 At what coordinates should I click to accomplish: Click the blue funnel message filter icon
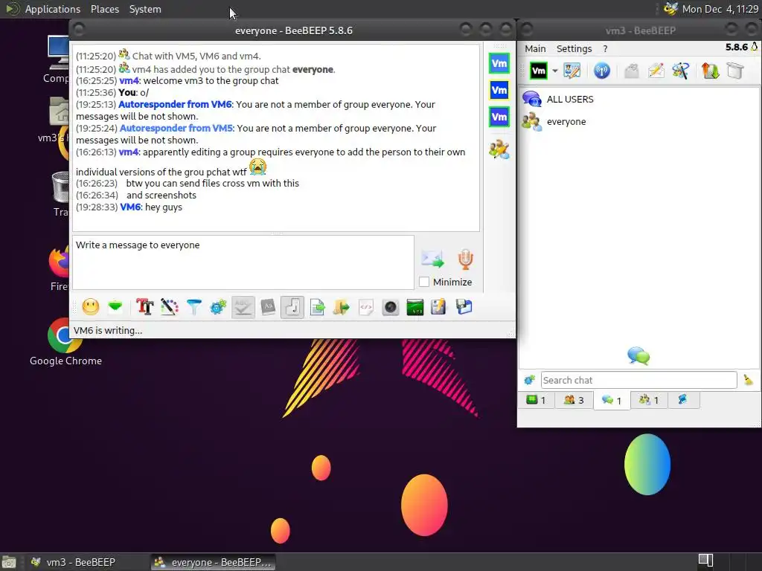pyautogui.click(x=194, y=307)
